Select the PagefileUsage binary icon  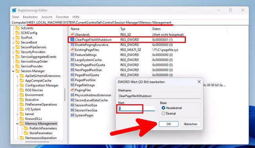click(x=72, y=85)
